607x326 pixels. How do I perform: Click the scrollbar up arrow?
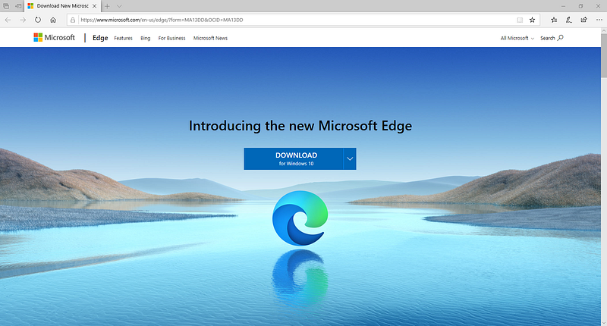[604, 31]
